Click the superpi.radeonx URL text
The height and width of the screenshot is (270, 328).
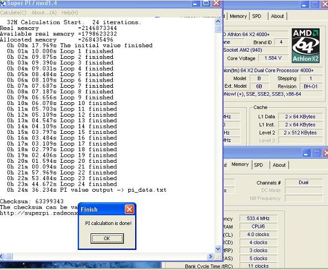(39, 213)
